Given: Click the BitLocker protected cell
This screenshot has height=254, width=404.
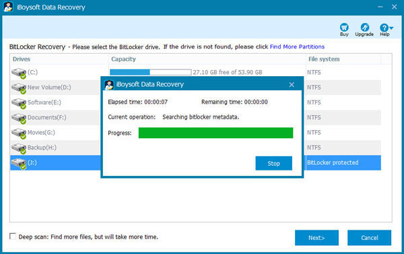Looking at the screenshot, I should pos(333,163).
